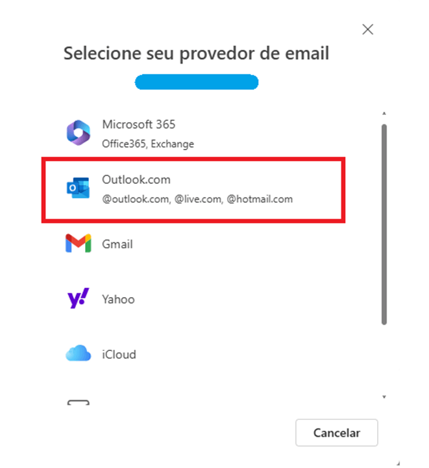
Task: Select the Outlook.com provider name
Action: (136, 179)
